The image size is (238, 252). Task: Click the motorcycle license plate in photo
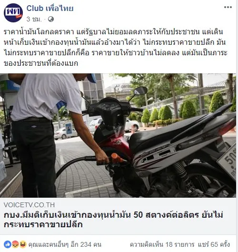228,161
